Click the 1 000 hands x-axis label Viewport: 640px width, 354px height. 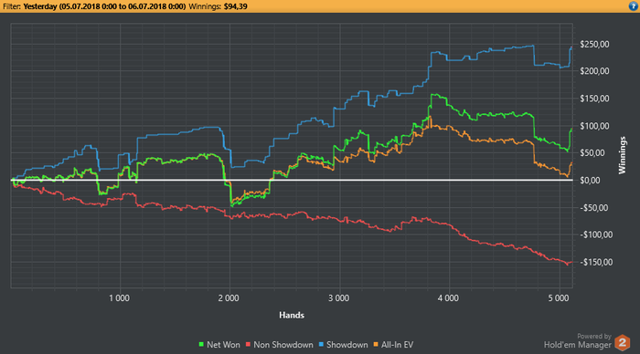click(119, 298)
